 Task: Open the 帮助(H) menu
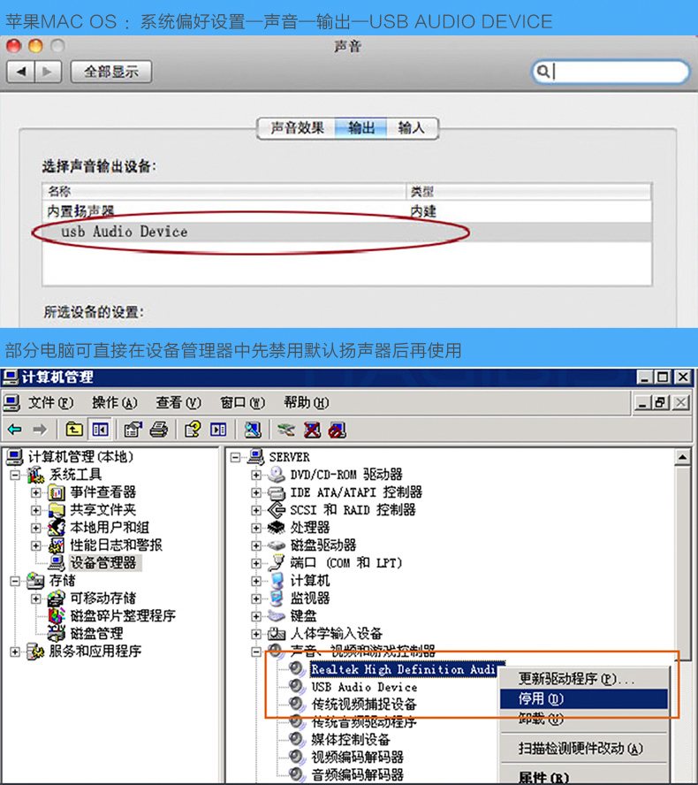click(x=307, y=403)
